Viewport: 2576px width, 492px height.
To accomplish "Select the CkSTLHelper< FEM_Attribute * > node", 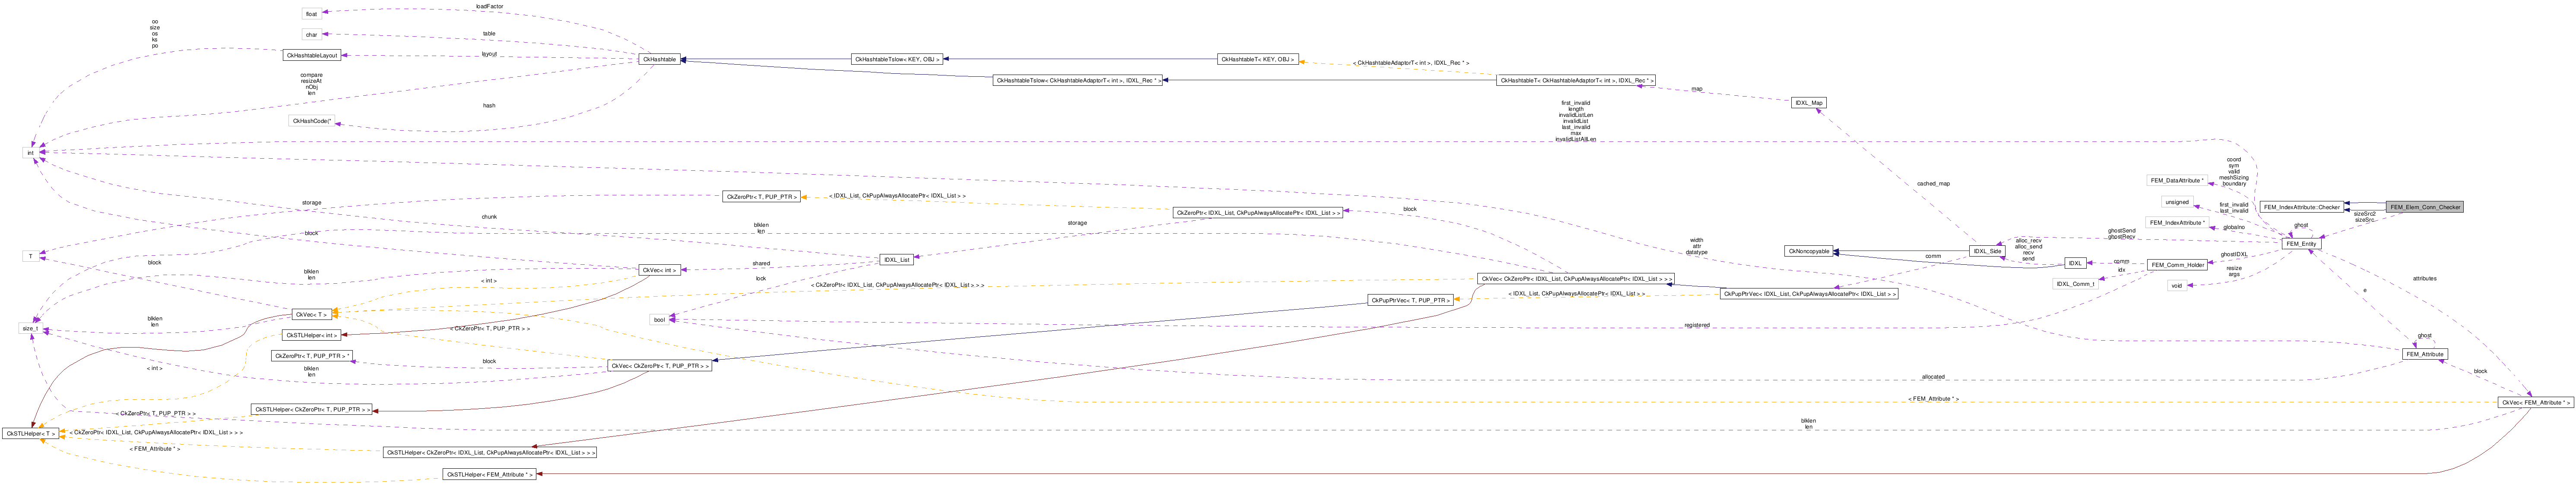I will 490,474.
